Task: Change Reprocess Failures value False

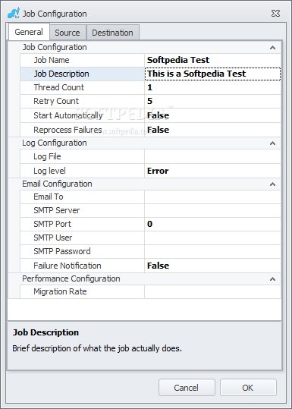Action: pyautogui.click(x=212, y=130)
